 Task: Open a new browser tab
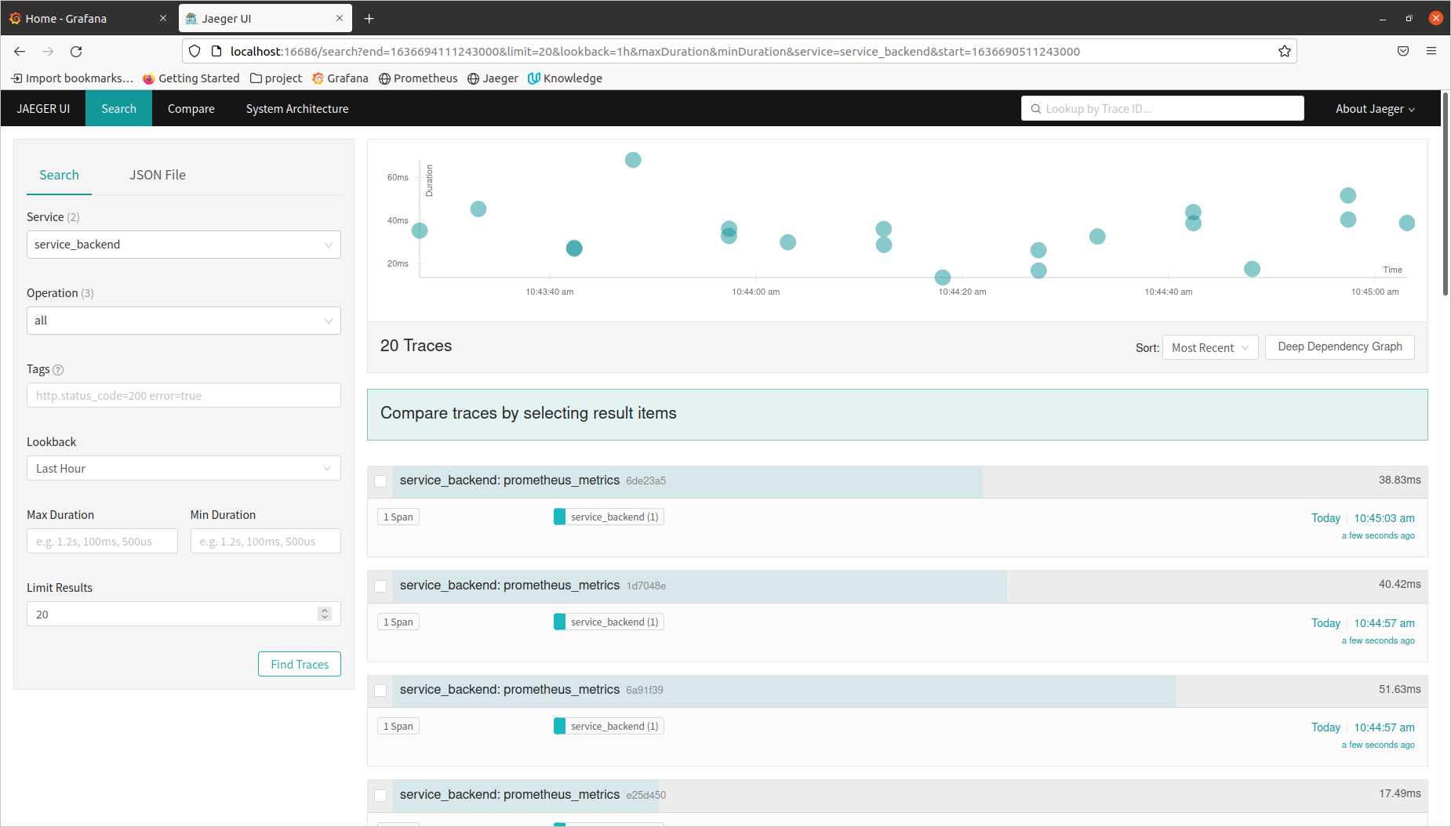tap(369, 19)
